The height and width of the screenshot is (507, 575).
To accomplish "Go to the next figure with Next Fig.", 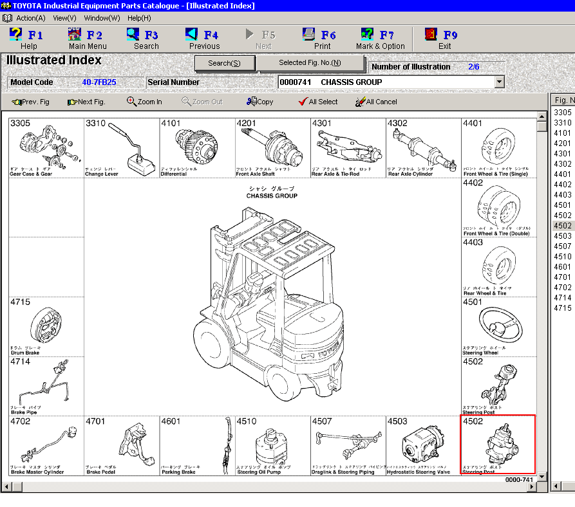I will (x=86, y=102).
